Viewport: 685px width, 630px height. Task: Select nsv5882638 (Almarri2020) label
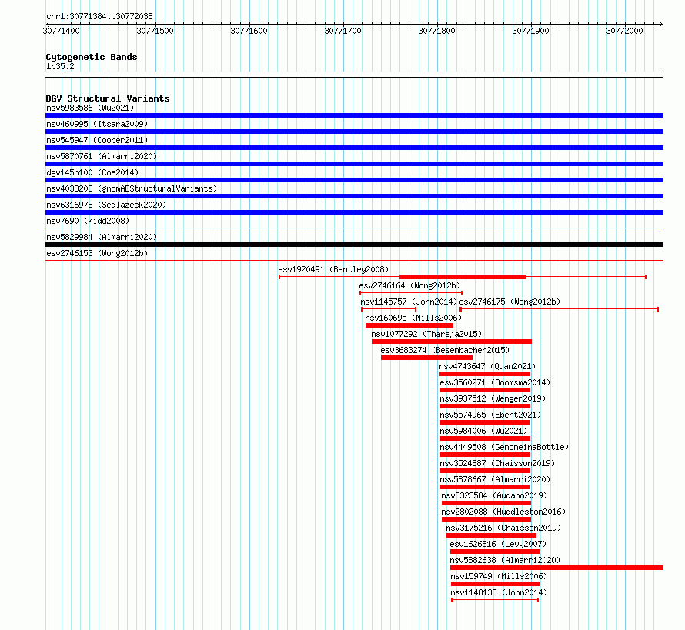tap(505, 560)
